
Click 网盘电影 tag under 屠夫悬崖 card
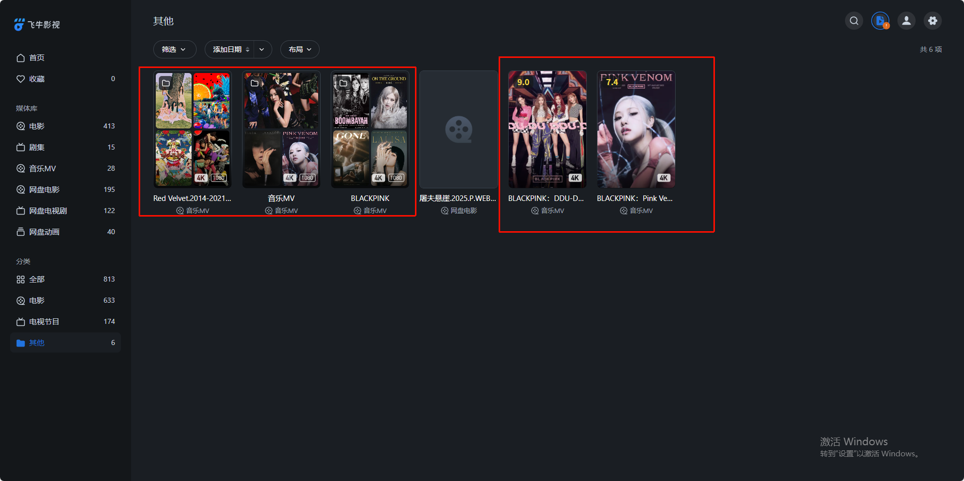click(x=459, y=211)
